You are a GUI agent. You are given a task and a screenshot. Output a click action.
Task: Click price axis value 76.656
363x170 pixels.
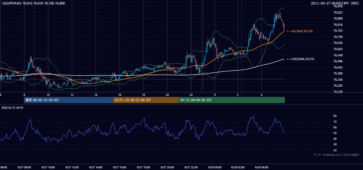338,43
